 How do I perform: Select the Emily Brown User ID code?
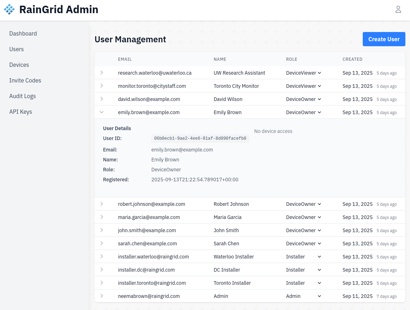200,138
